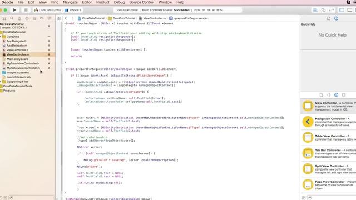Viewport: 356px width, 200px height.
Task: Open MyTableViewController.h in the navigator
Action: pos(23,63)
